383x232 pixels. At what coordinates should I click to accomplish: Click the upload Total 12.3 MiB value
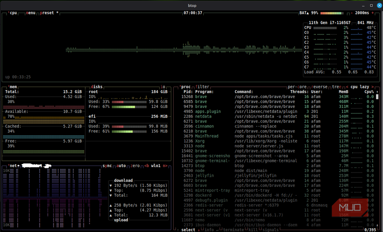pyautogui.click(x=158, y=215)
